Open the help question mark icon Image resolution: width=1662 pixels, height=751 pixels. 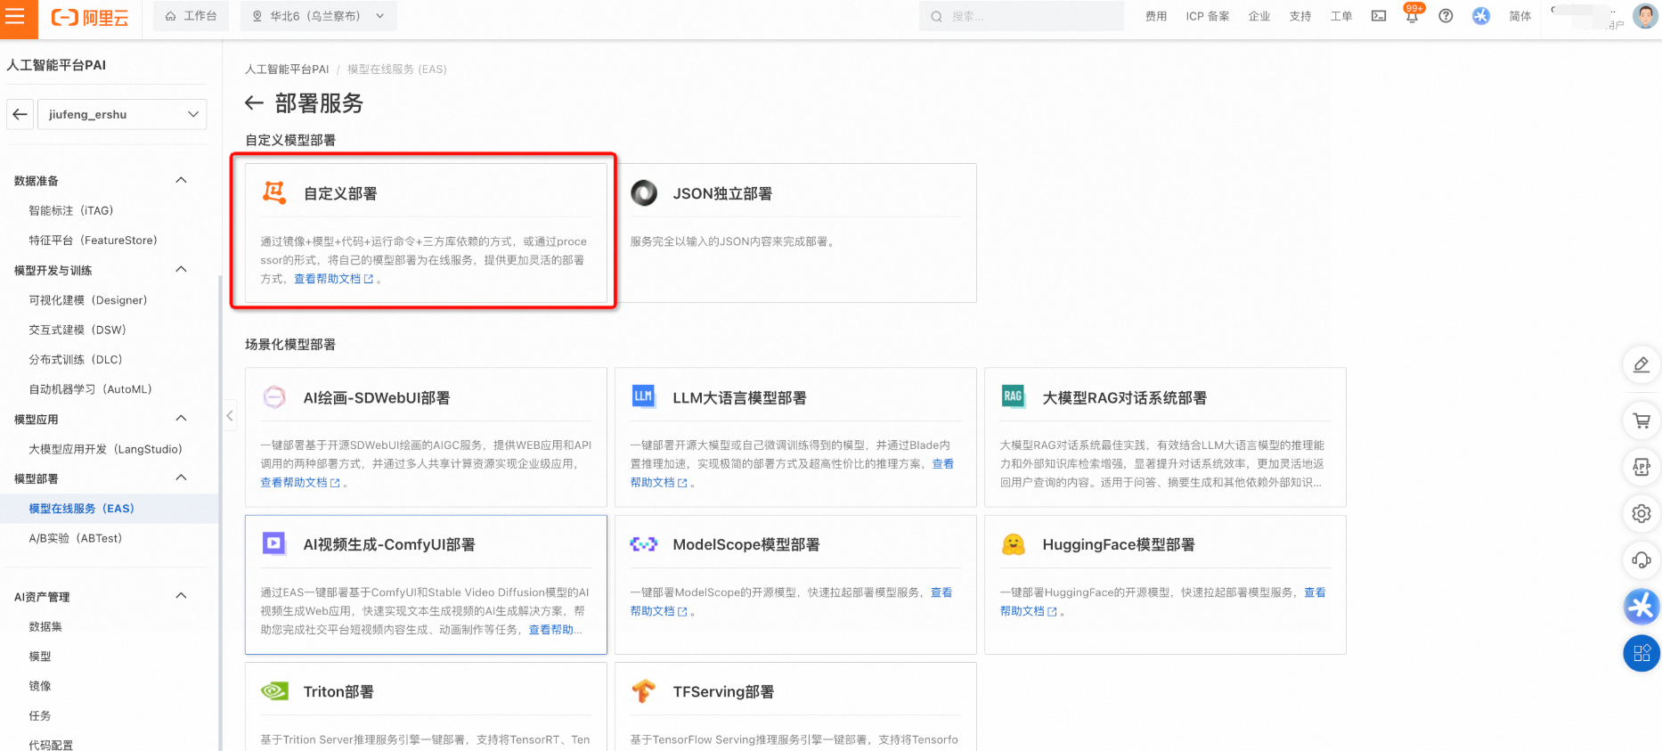coord(1446,16)
